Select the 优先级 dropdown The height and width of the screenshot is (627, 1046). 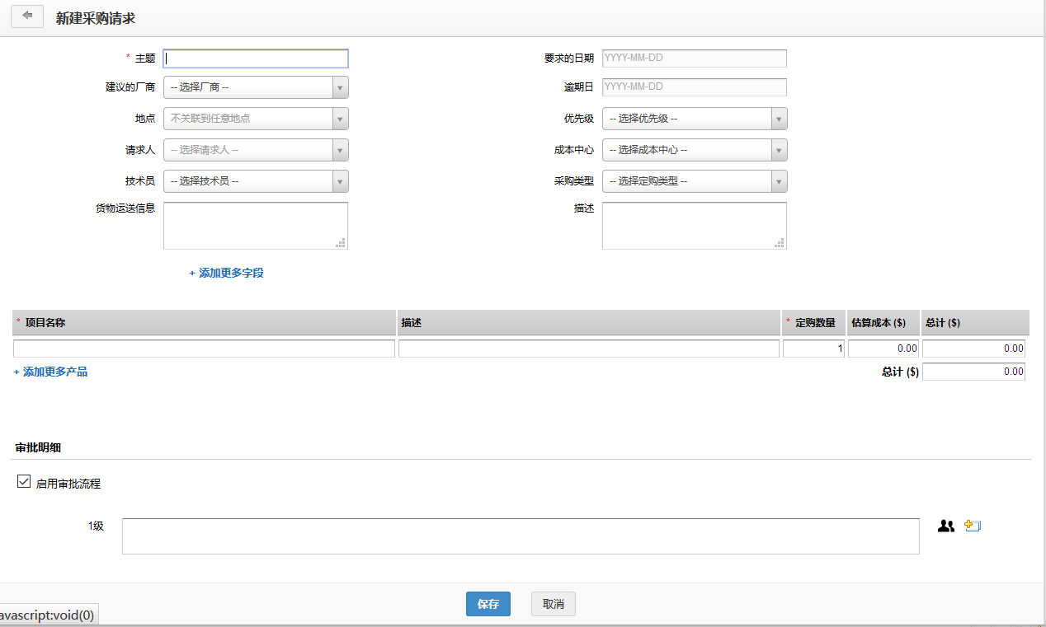(695, 119)
